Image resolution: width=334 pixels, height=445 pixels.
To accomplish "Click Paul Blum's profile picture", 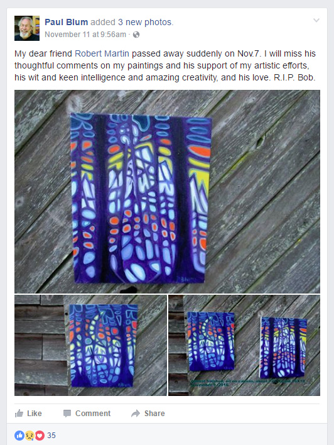I will 27,28.
